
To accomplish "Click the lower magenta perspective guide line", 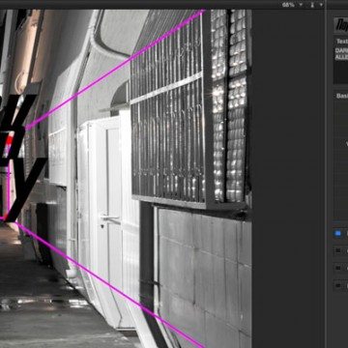I will (x=109, y=284).
